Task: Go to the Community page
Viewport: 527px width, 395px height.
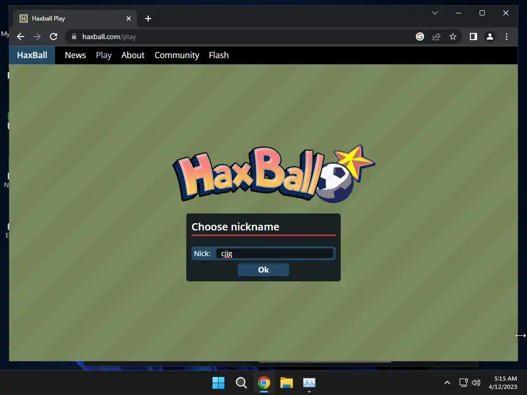Action: tap(177, 55)
